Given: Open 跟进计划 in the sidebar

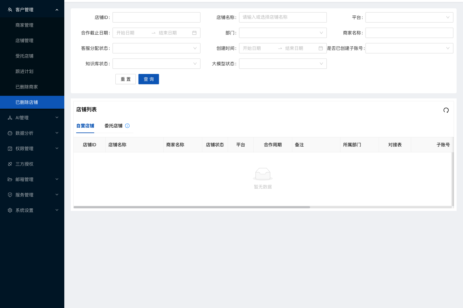Looking at the screenshot, I should 32,71.
